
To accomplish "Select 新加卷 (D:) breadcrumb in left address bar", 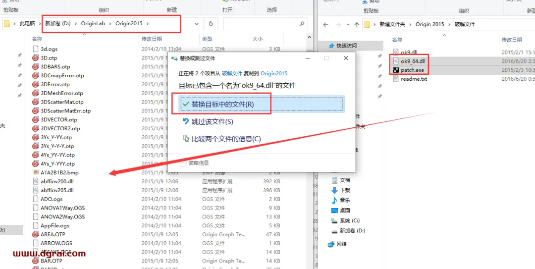I will pos(57,24).
